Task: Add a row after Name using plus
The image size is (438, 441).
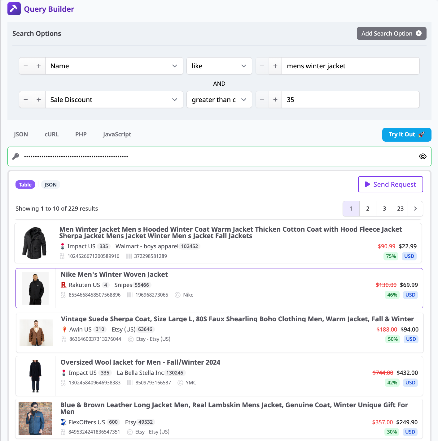Action: (39, 66)
